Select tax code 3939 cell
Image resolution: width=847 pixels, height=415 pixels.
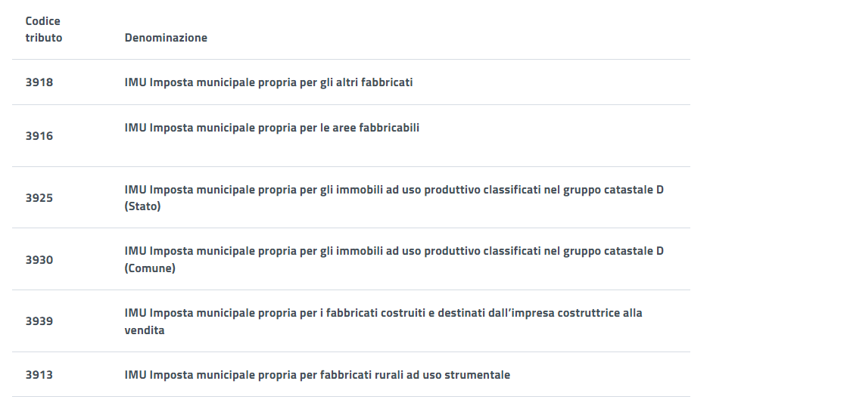click(x=39, y=321)
